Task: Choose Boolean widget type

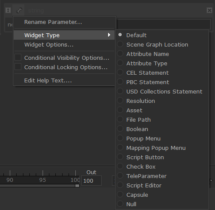Action: tap(162, 129)
